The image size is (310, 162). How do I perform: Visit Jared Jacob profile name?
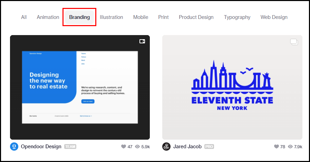coord(187,147)
